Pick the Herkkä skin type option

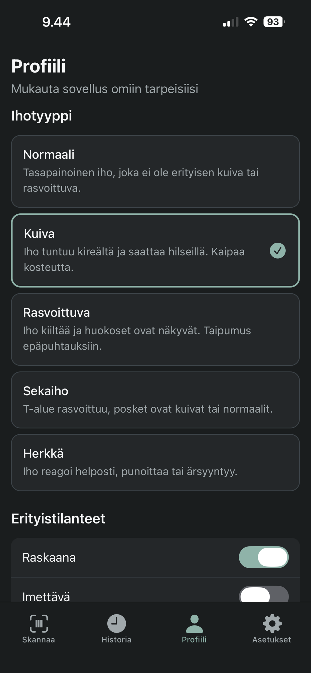click(155, 462)
